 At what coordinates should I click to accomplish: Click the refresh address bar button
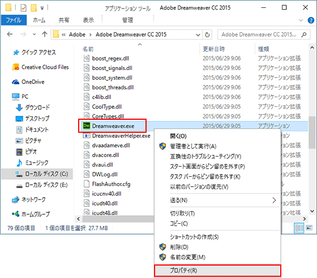click(207, 34)
